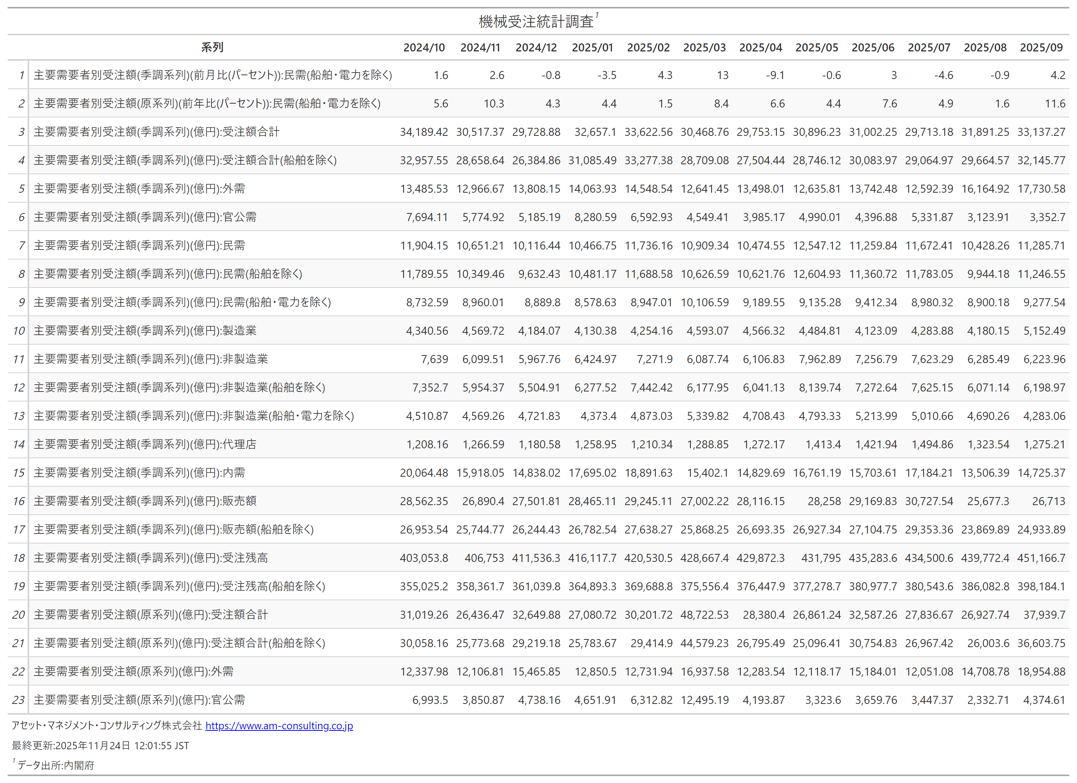The width and height of the screenshot is (1077, 783).
Task: Click the 最終更新 timestamp text
Action: (x=100, y=745)
